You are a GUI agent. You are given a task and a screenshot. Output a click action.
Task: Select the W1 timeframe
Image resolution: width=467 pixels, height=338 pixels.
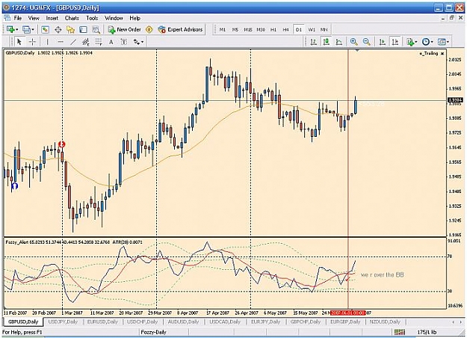click(312, 29)
